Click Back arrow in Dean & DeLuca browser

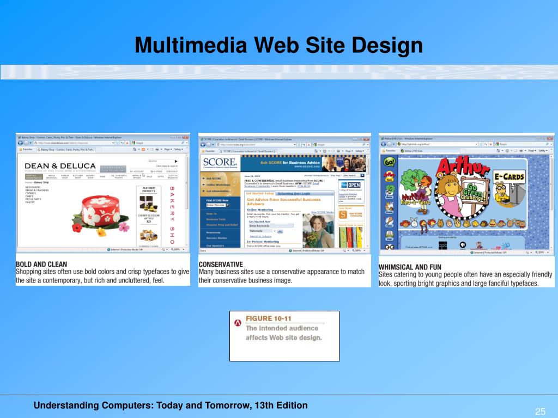21,143
